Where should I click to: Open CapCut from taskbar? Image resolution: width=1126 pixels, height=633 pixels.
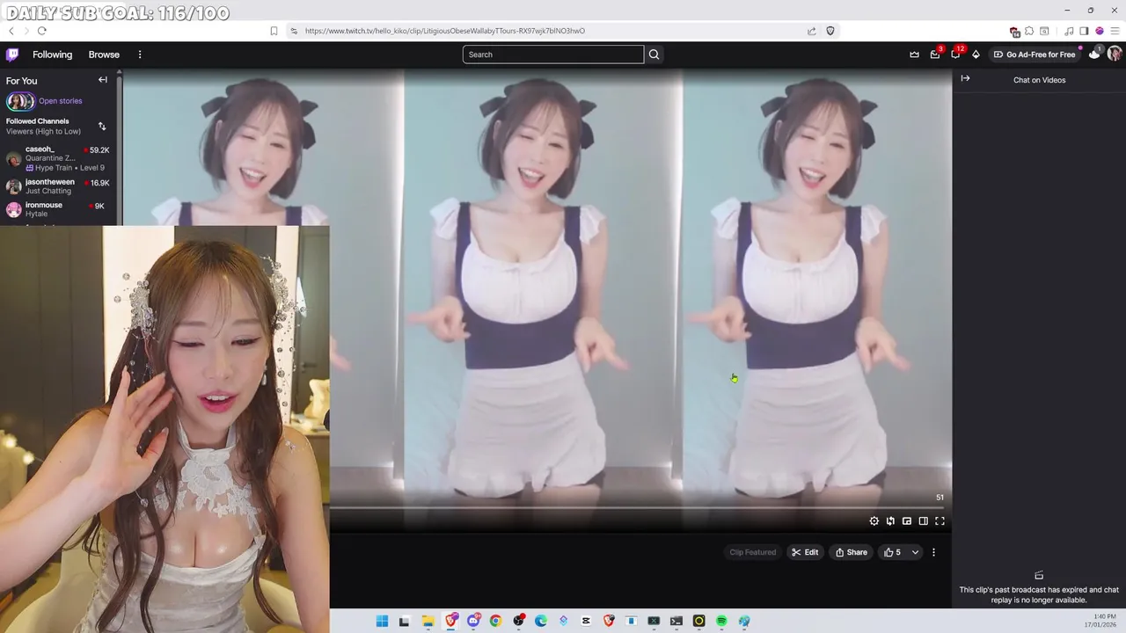(x=585, y=621)
